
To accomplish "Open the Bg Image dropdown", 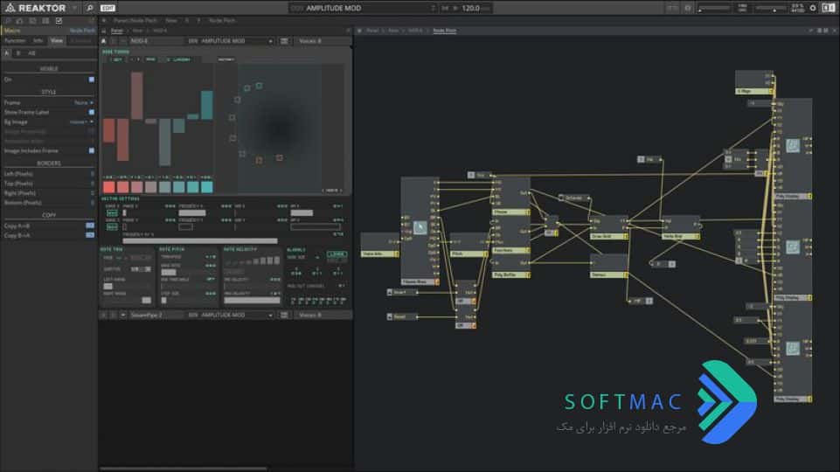I will pos(81,121).
